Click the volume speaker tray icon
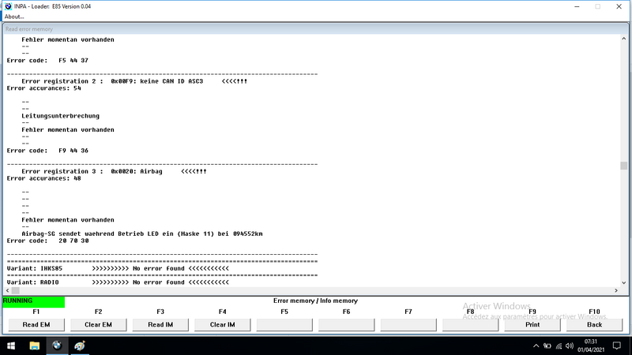The width and height of the screenshot is (632, 355). [x=570, y=346]
